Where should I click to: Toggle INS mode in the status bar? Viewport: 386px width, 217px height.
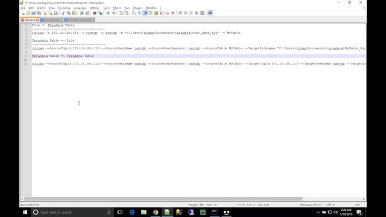click(358, 205)
